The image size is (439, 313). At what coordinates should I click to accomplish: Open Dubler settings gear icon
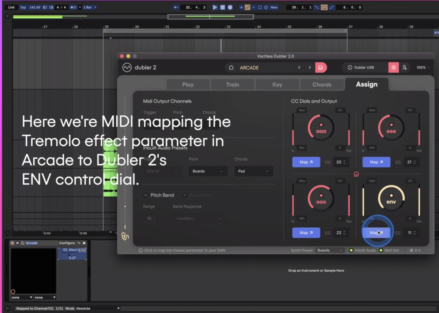click(394, 67)
